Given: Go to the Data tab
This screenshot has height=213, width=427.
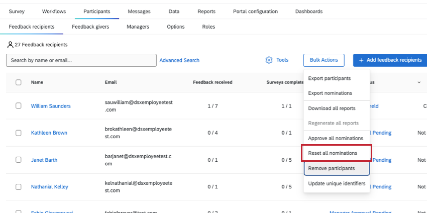Looking at the screenshot, I should point(174,12).
